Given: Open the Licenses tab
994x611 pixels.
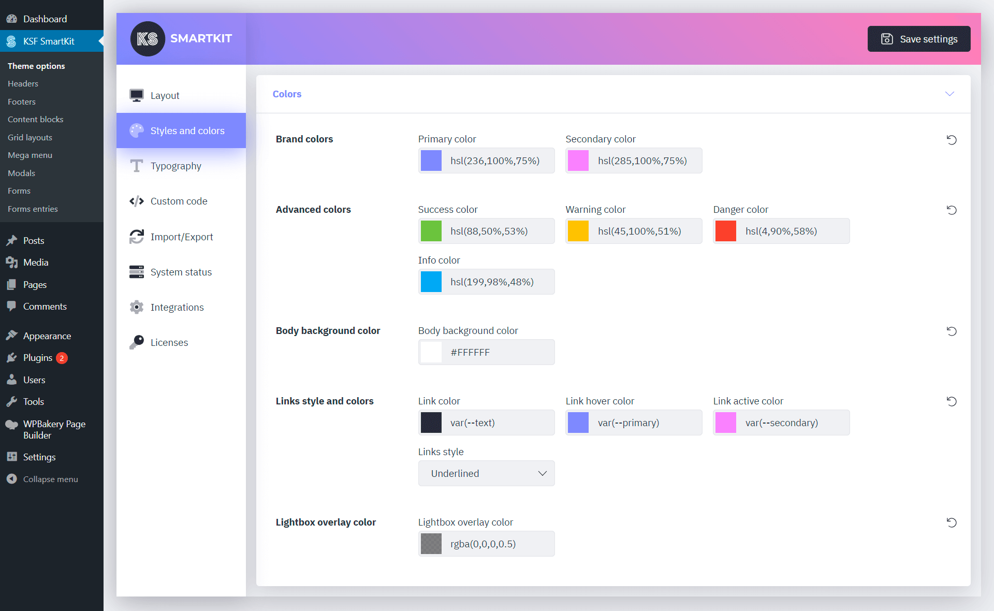Looking at the screenshot, I should [x=181, y=342].
